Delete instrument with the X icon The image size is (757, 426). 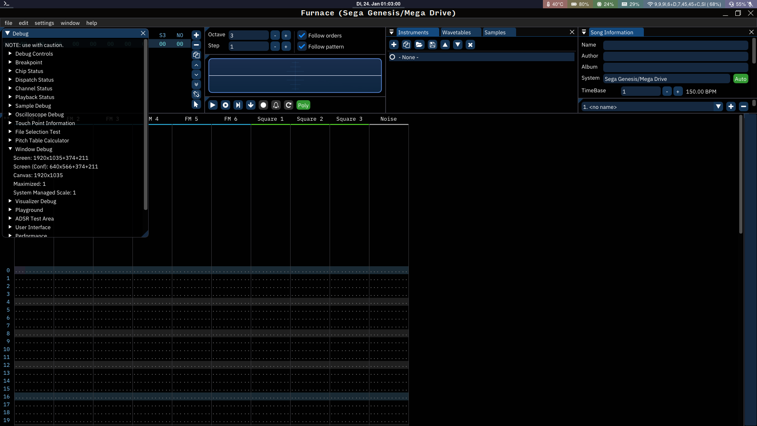470,45
